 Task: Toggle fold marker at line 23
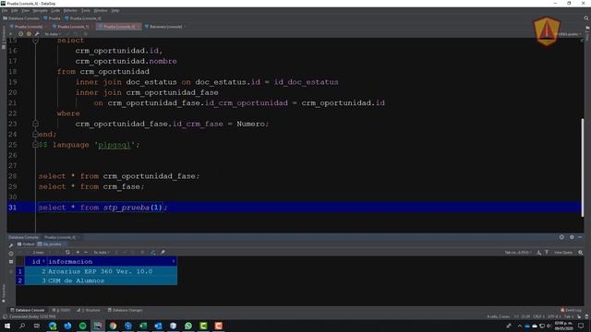pyautogui.click(x=35, y=124)
